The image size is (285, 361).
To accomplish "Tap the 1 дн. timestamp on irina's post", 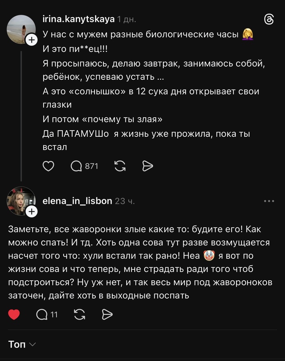I will pos(127,19).
